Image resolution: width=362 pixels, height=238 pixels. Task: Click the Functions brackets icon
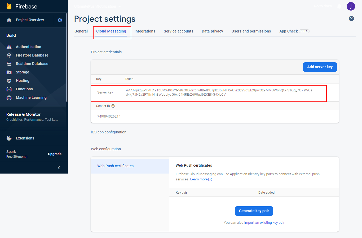click(9, 89)
